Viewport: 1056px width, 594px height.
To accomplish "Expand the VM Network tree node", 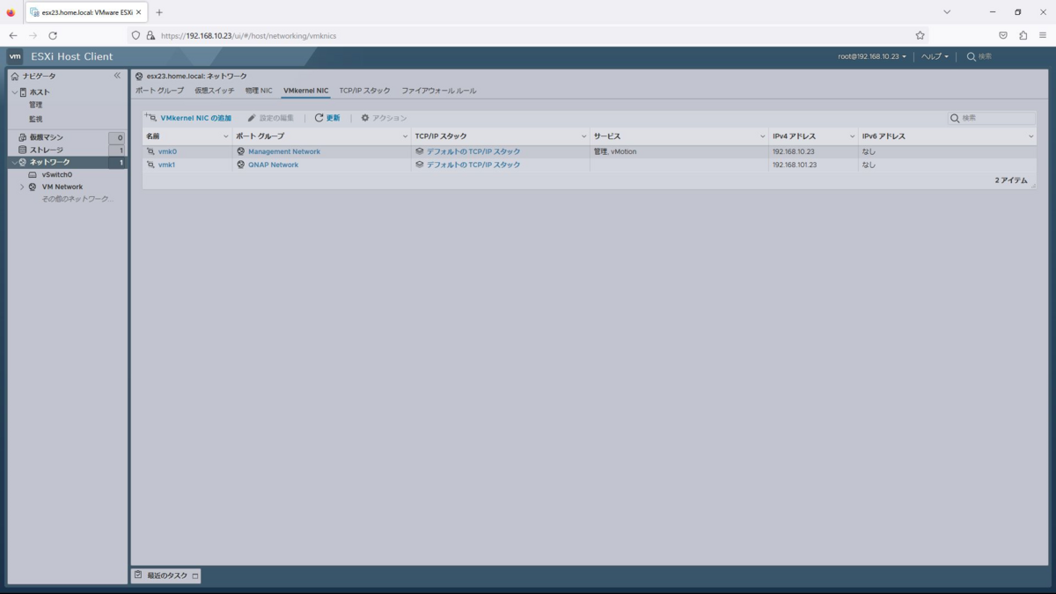I will (22, 187).
